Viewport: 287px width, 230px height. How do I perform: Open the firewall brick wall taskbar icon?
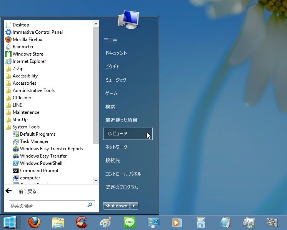pyautogui.click(x=272, y=223)
